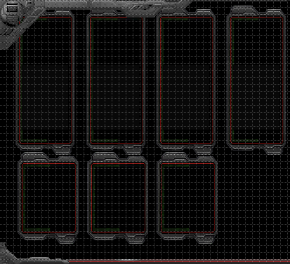Select the middle short panel in the bottom row
Viewport: 290px width, 264px height.
tap(118, 198)
